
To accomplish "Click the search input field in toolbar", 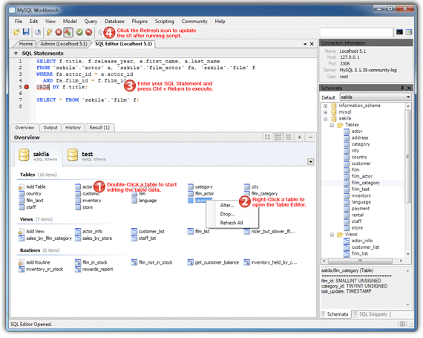I will (355, 32).
